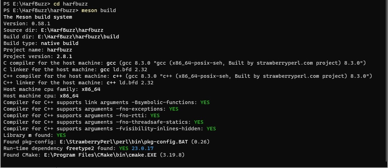The width and height of the screenshot is (388, 168).
Task: Click the Meson version number 0.58.1
Action: pos(41,24)
